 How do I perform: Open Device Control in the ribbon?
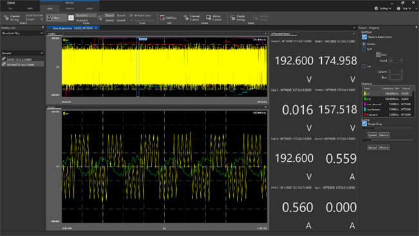tap(214, 17)
